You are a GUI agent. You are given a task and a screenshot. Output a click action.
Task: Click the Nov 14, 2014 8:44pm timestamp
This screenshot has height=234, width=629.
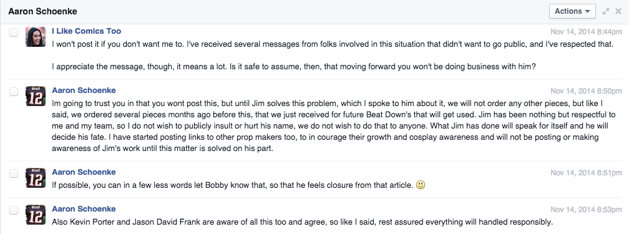586,32
